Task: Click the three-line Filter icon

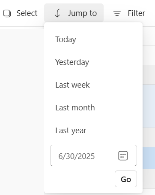Action: coord(117,13)
